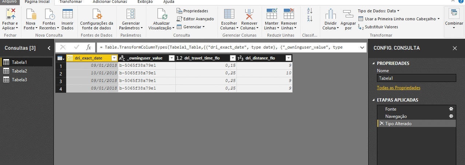This screenshot has height=165, width=465.
Task: Open the Arquivo menu
Action: [9, 2]
